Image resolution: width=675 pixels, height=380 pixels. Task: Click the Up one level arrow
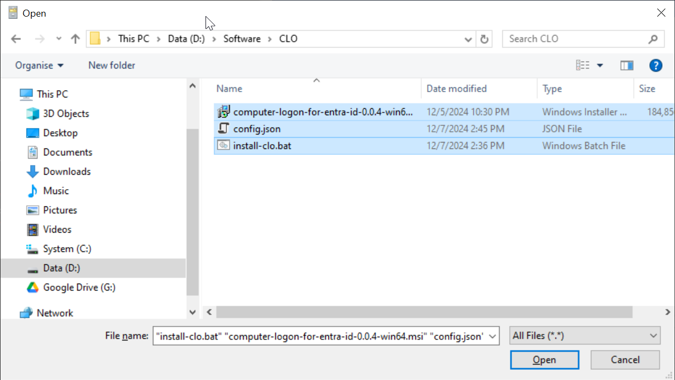75,39
